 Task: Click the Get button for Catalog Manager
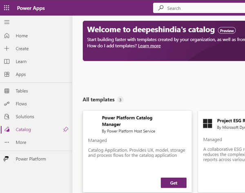click(x=174, y=183)
